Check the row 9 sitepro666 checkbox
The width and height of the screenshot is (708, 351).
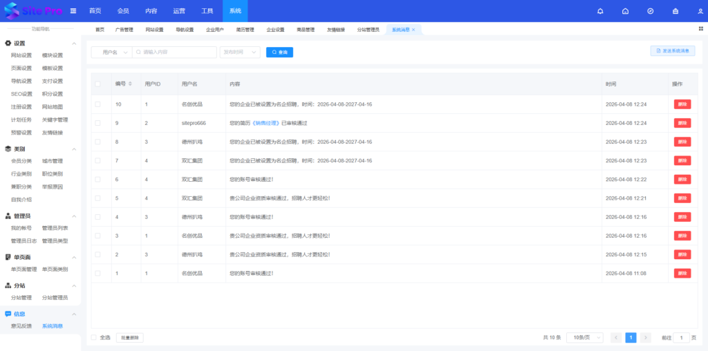(x=97, y=123)
